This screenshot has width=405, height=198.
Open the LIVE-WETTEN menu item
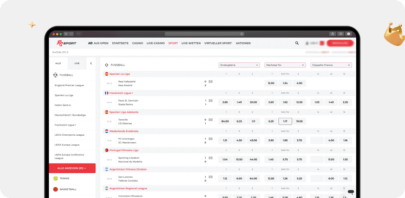tap(191, 43)
